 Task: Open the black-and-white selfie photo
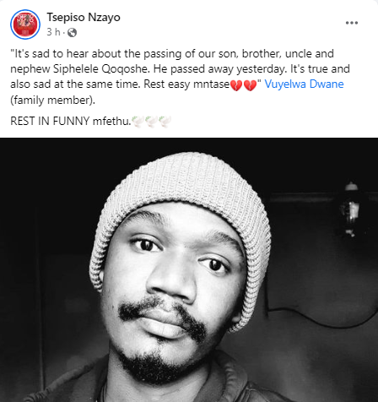coord(189,269)
